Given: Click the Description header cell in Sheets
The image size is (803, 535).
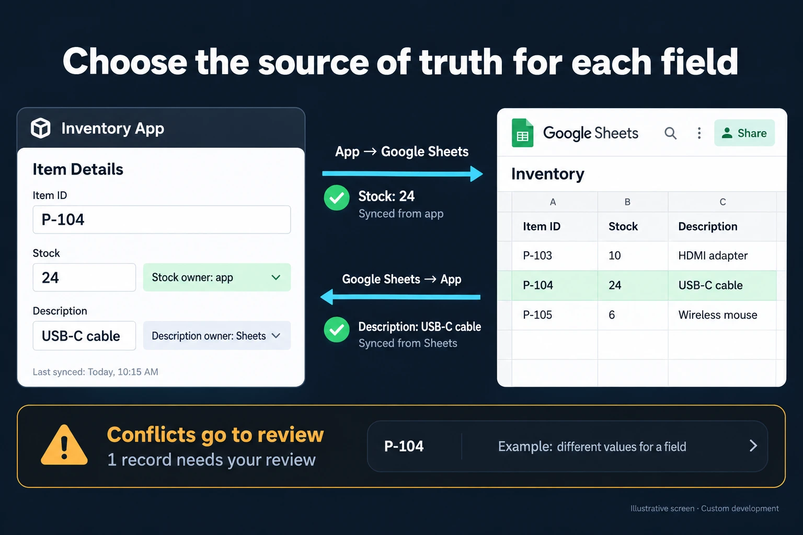Looking at the screenshot, I should pos(722,226).
